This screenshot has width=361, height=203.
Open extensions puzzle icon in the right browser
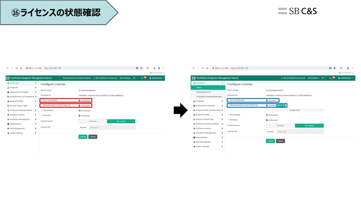coord(341,68)
